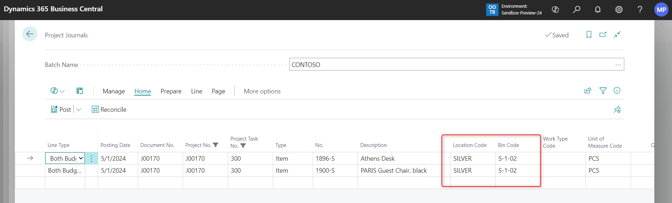Screen dimensions: 672x203
Task: Bookmark this Project Journals page
Action: (x=589, y=35)
